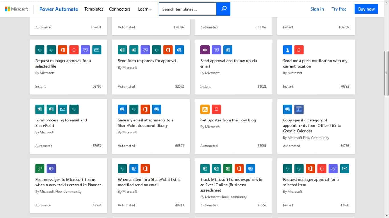Screen dimensions: 389x218
Task: Click SharePoint icon in Save email attachments card
Action: point(134,109)
